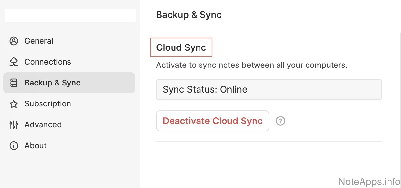The image size is (401, 188).
Task: Click the General user profile icon
Action: pyautogui.click(x=14, y=41)
